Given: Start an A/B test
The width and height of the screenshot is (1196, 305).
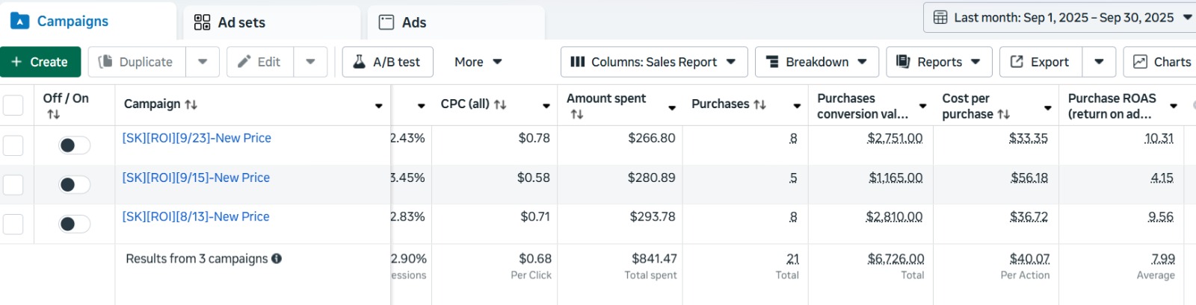Looking at the screenshot, I should click(387, 62).
